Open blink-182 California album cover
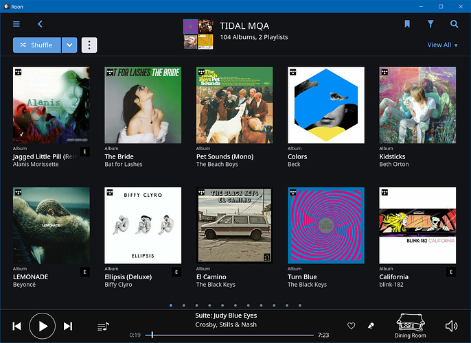Viewport: 471px width, 343px height. [417, 226]
